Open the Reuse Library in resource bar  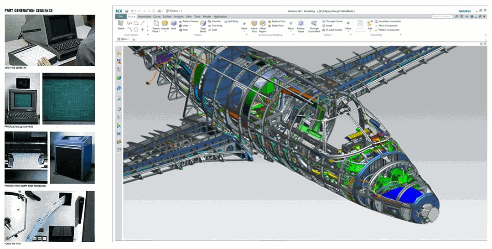coord(119,78)
